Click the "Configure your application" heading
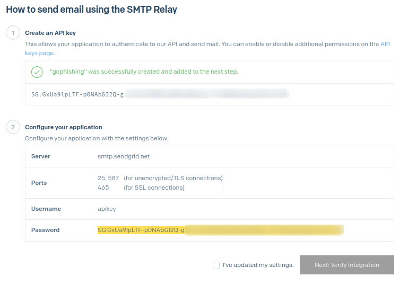Viewport: 408px width, 285px height. (64, 127)
